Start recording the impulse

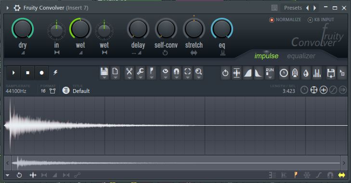pyautogui.click(x=41, y=73)
